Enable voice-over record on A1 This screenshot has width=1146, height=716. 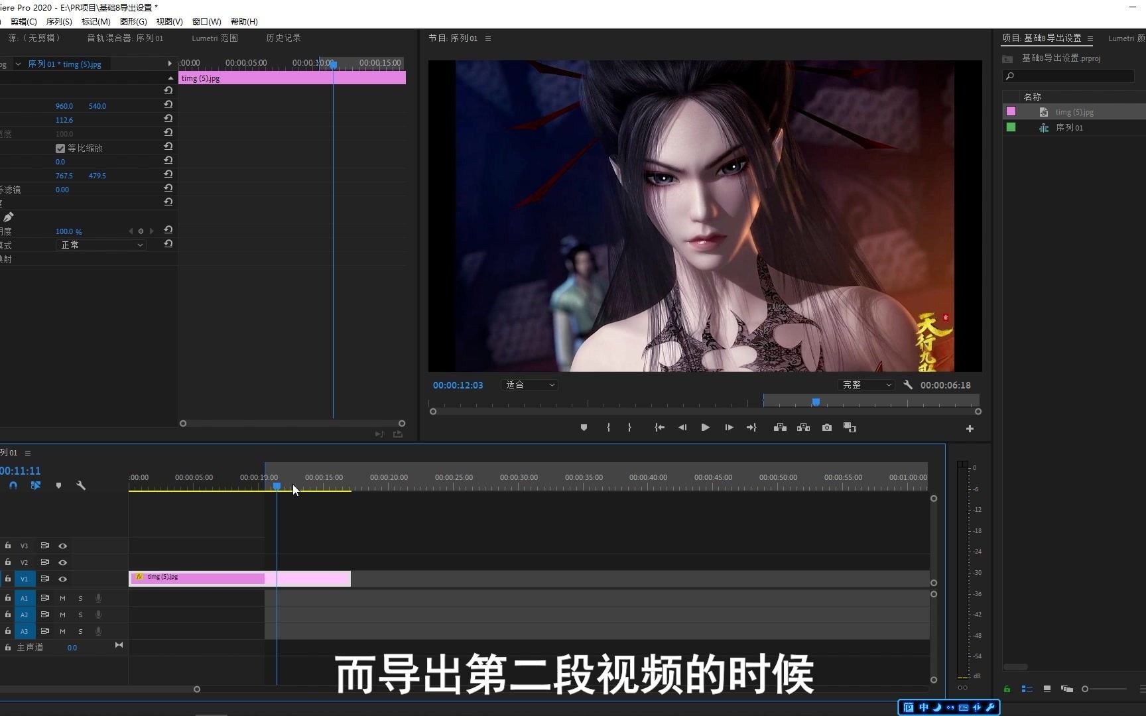tap(98, 598)
